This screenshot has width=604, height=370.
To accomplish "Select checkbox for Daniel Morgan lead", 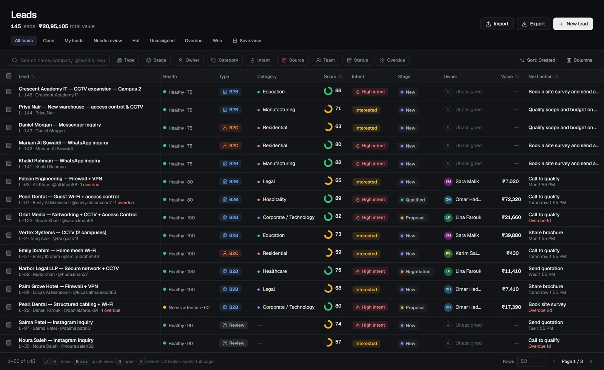I will click(x=9, y=127).
